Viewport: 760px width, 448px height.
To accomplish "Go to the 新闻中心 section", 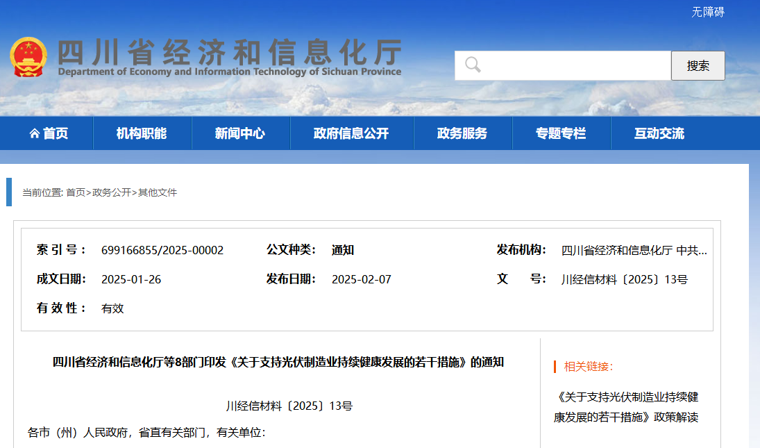I will tap(240, 133).
